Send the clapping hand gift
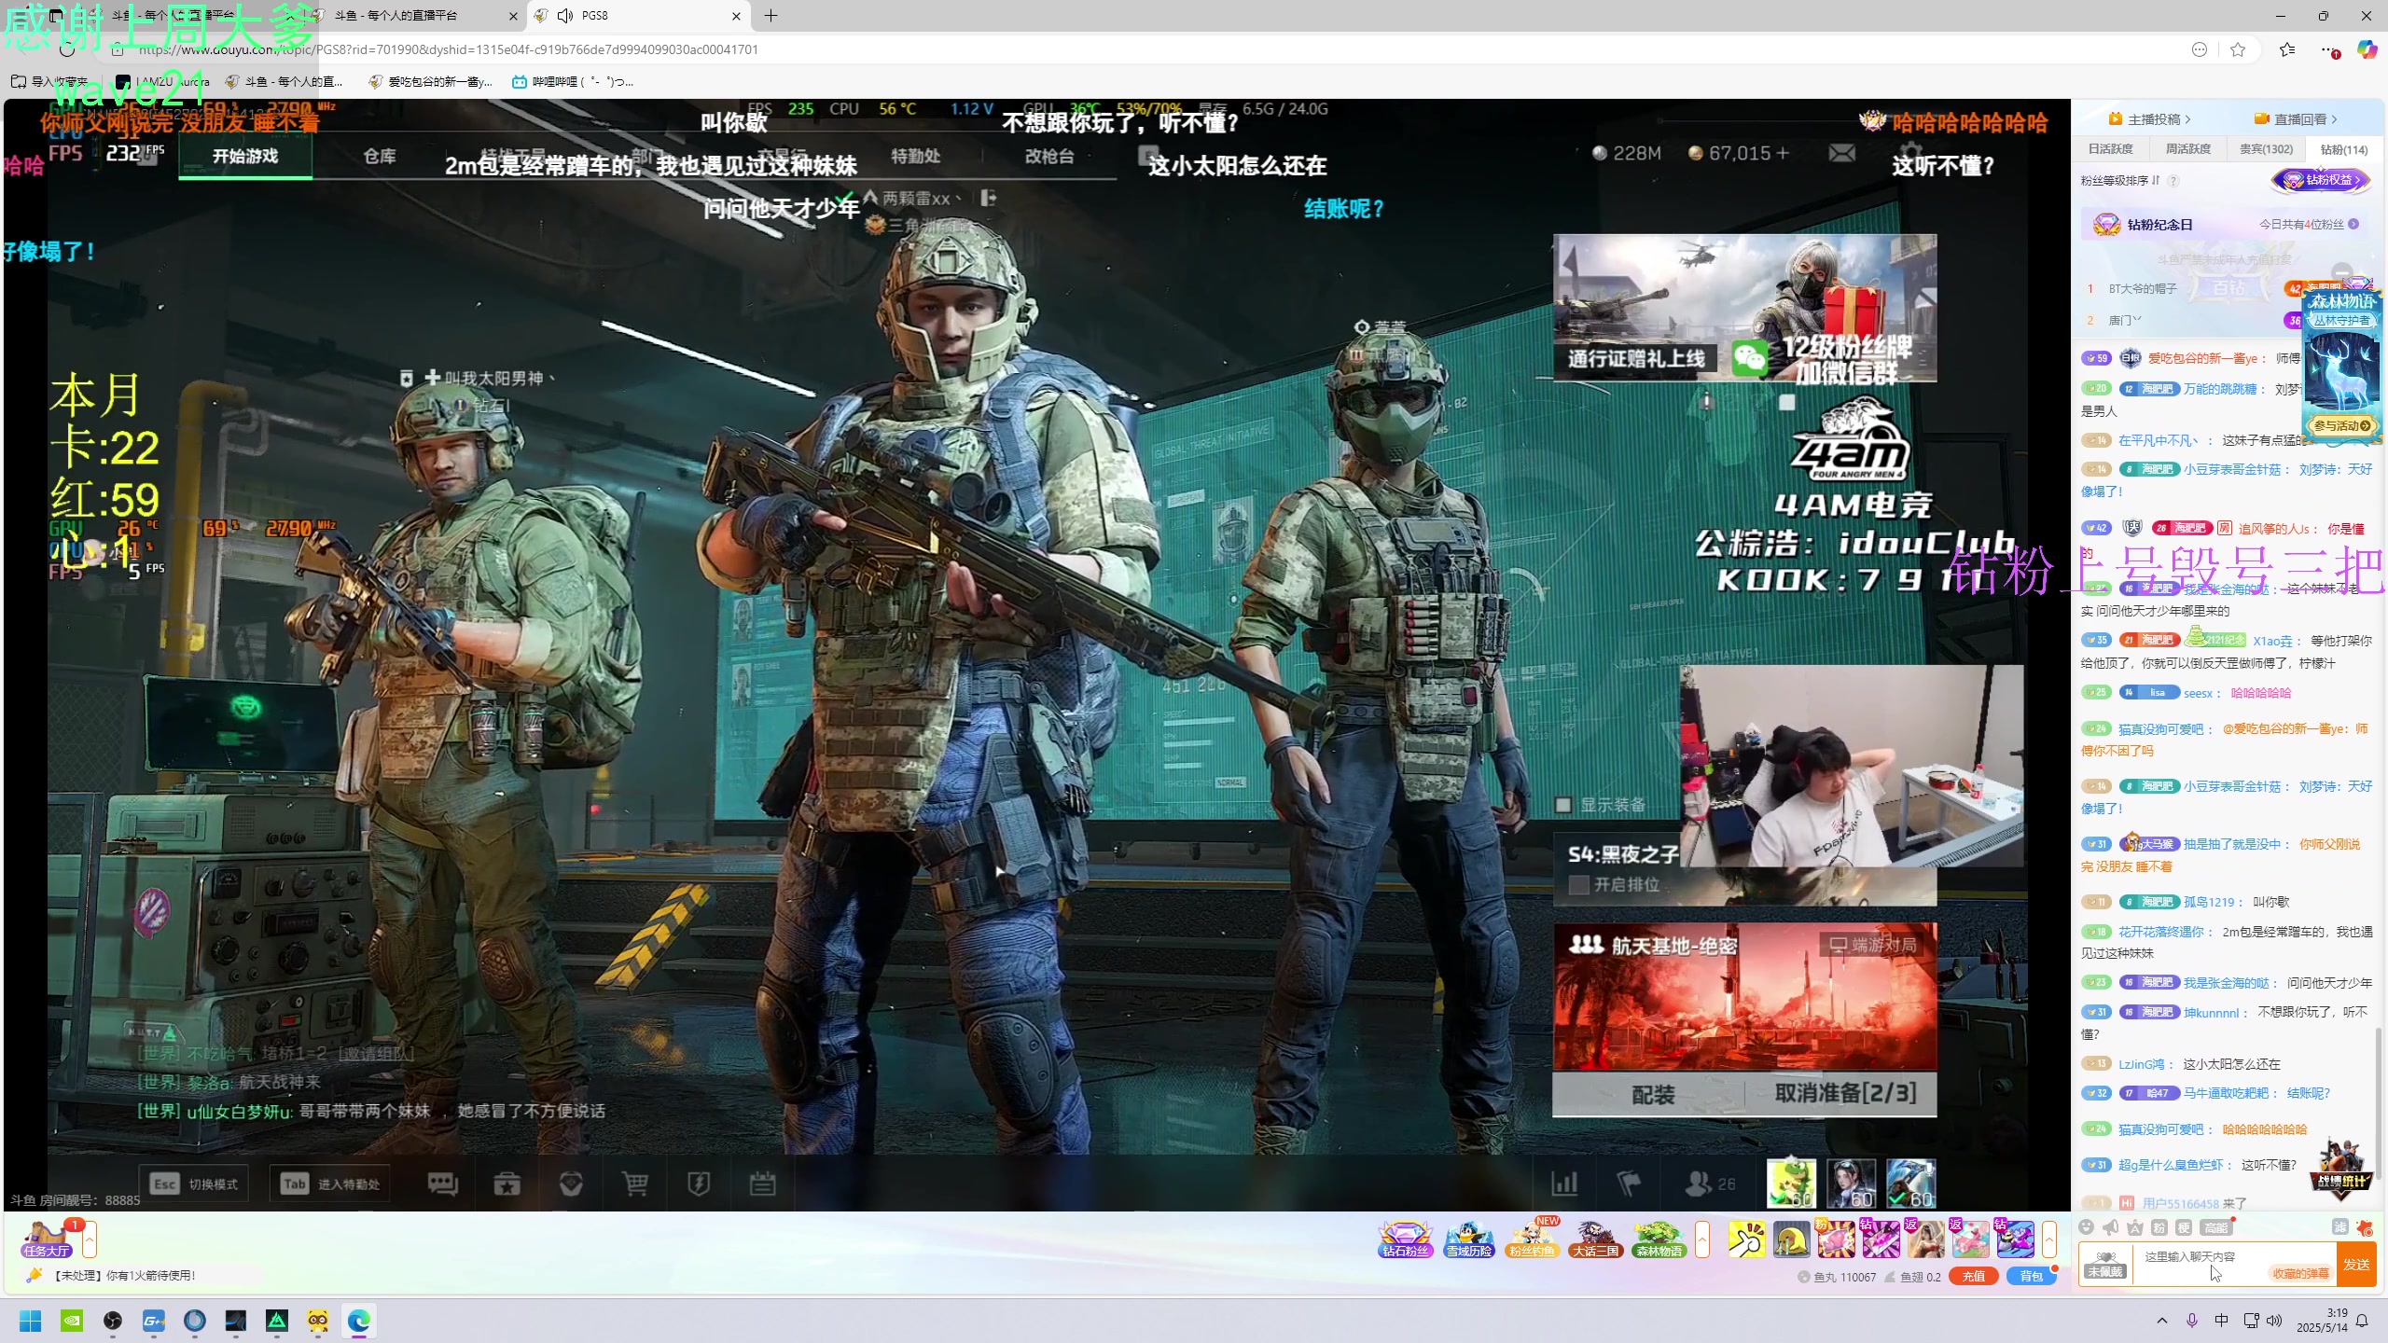The width and height of the screenshot is (2388, 1343). (1746, 1239)
